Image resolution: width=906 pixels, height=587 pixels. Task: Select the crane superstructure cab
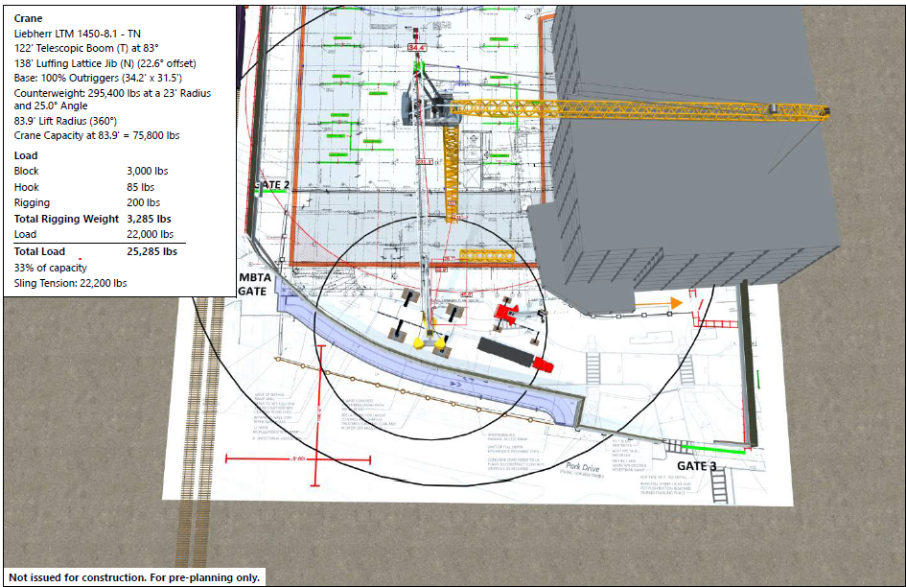point(427,97)
